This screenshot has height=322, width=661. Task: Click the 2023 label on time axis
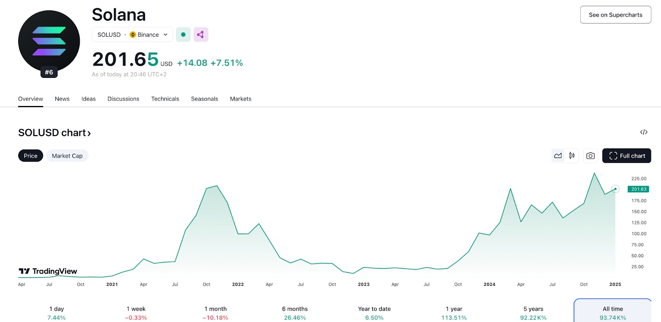[364, 284]
